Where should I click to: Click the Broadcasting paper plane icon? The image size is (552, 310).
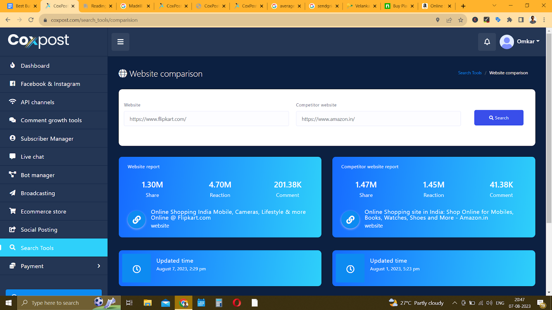coord(12,193)
